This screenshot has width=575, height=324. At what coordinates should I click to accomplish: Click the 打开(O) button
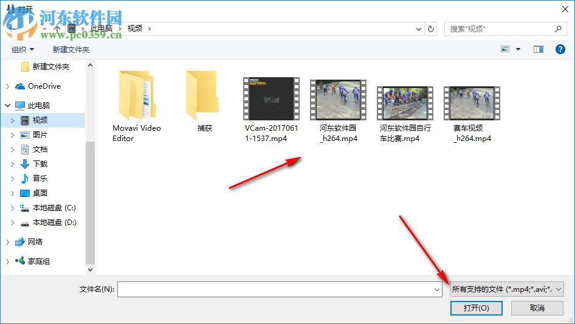click(x=477, y=308)
